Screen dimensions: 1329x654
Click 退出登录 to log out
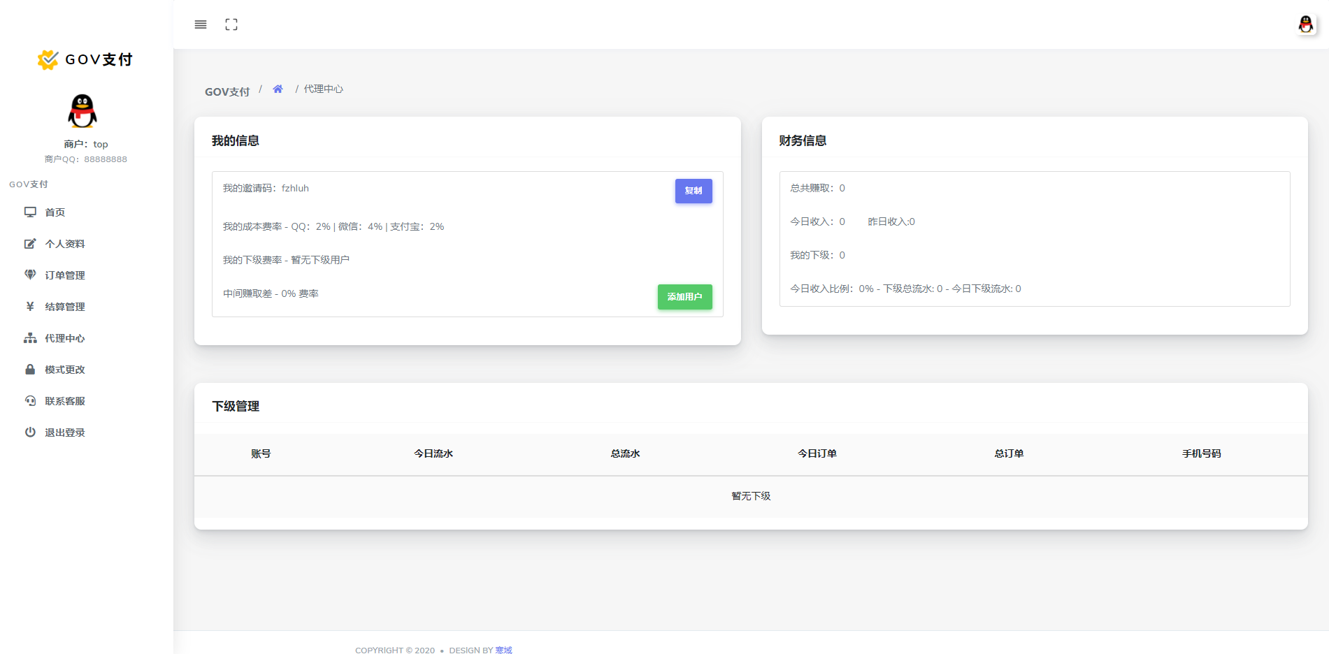coord(64,433)
